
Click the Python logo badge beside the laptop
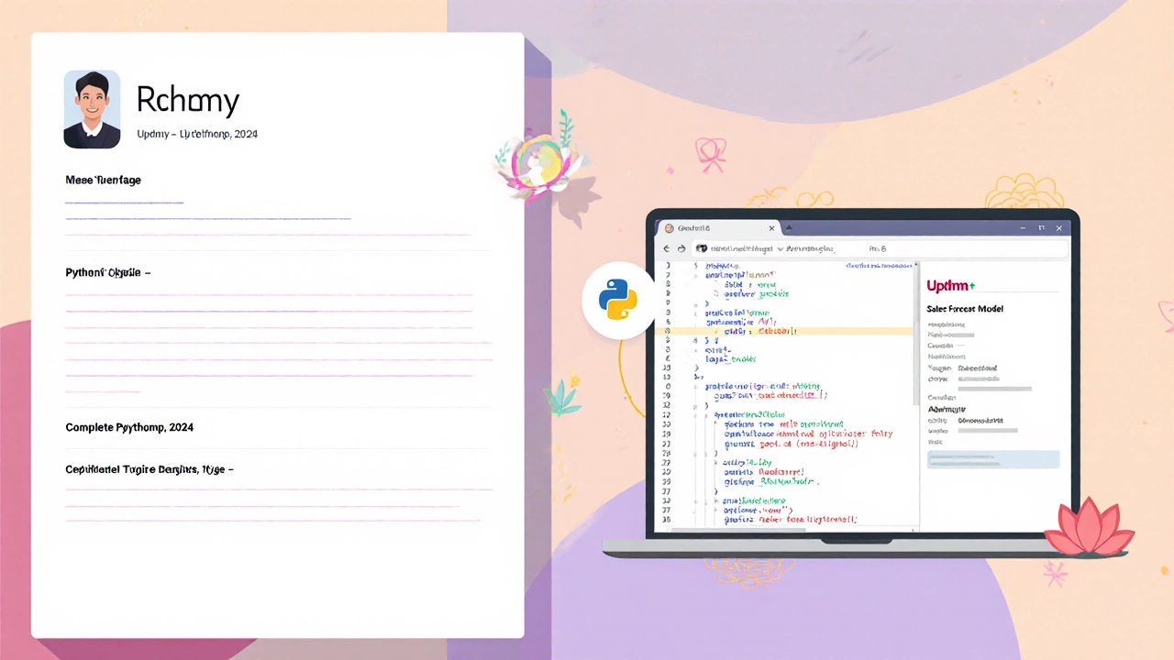click(x=617, y=300)
